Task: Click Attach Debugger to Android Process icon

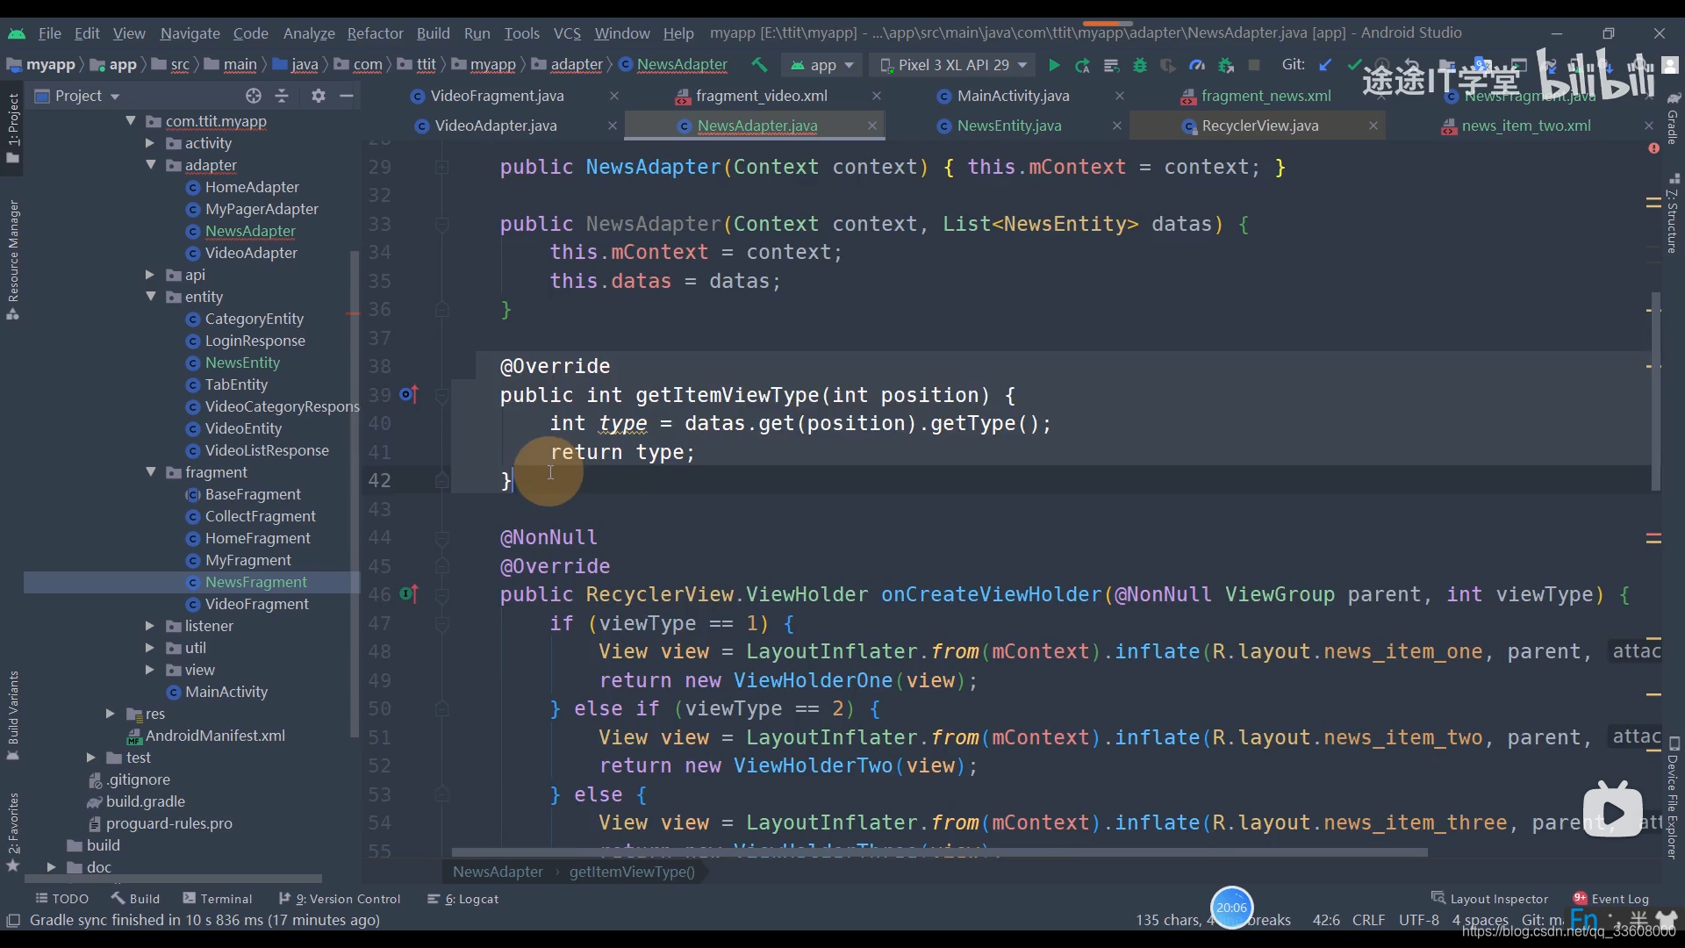Action: point(1226,65)
